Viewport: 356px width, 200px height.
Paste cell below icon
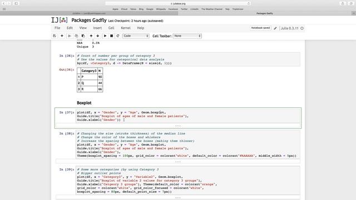tap(83, 36)
